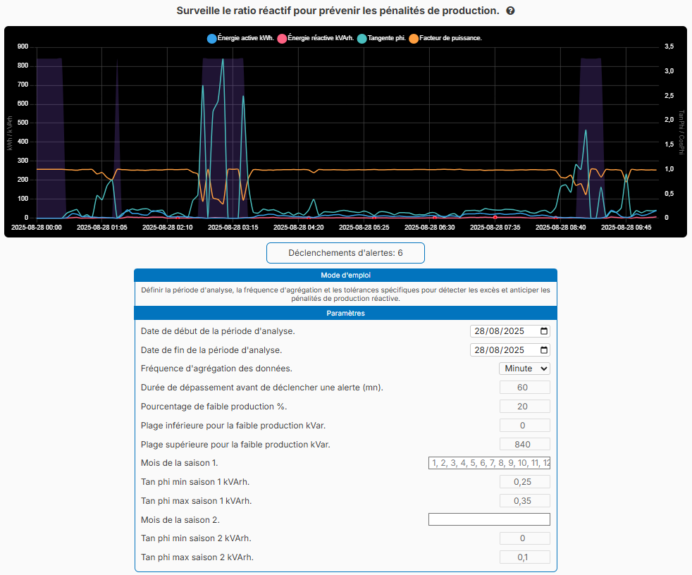Click the label Durée de dépassement avant alerte
The image size is (692, 575).
[x=261, y=388]
